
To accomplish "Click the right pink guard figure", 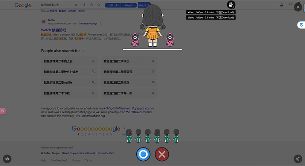I will tap(170, 40).
